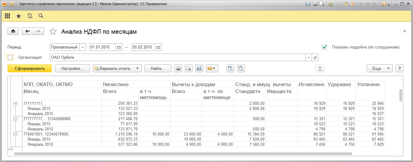This screenshot has height=162, width=413.
Task: Click the magnifier search icon in top panel
Action: [41, 16]
